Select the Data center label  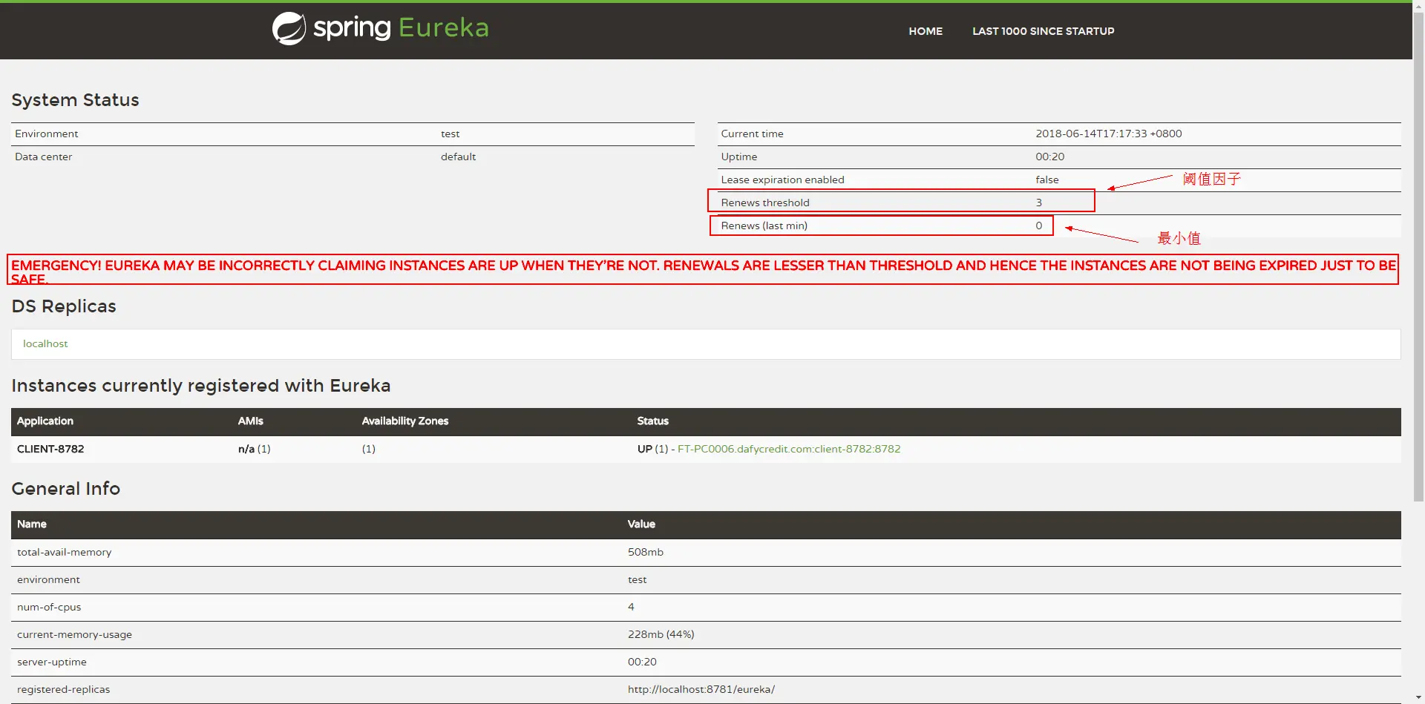(43, 157)
